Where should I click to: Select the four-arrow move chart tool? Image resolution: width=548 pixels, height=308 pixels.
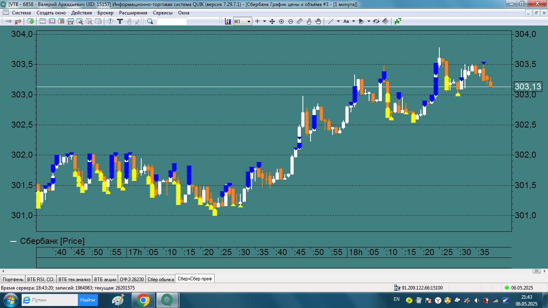pos(272,21)
